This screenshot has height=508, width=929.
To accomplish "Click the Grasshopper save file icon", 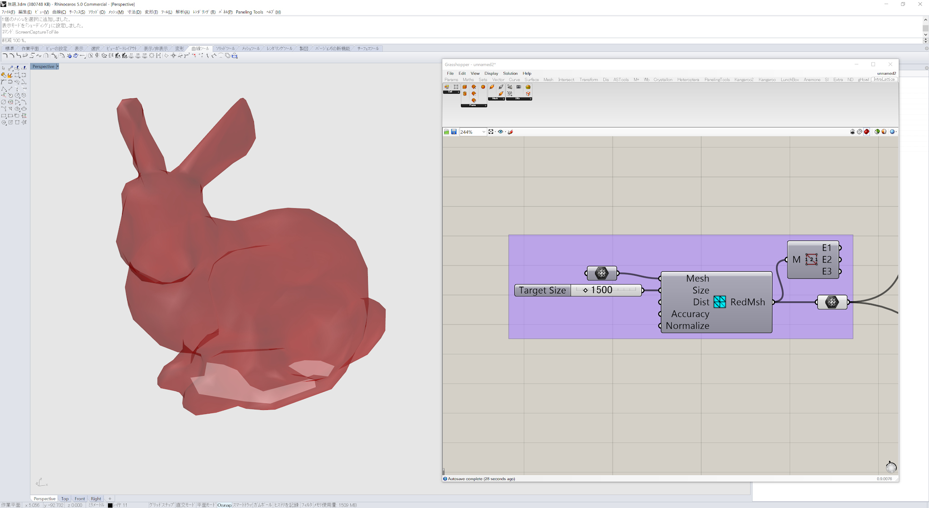I will [x=454, y=132].
